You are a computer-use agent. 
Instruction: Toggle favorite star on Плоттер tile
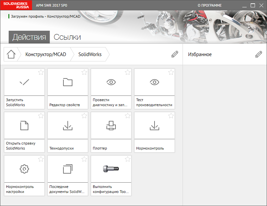(x=127, y=116)
